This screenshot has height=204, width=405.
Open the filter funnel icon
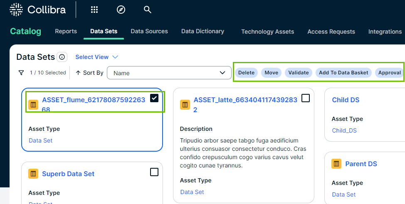coord(21,73)
